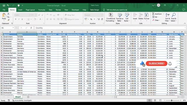Click Percent Style icon
The height and width of the screenshot is (105, 187).
[x=91, y=19]
